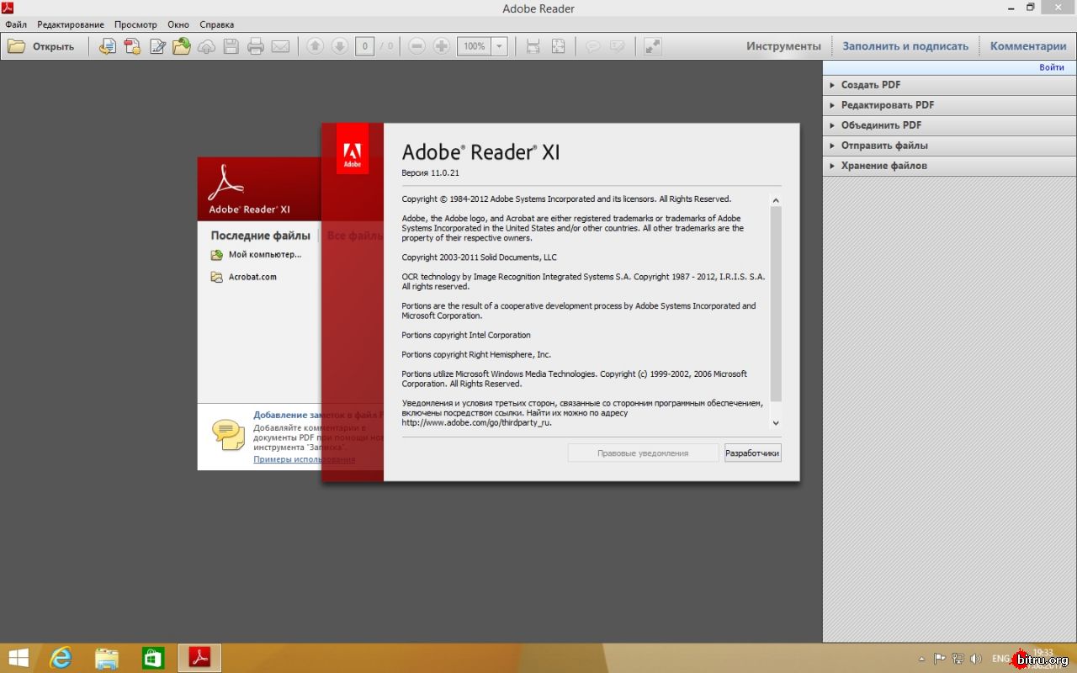
Task: Click the Adobe Reader app icon in title bar
Action: coord(8,8)
